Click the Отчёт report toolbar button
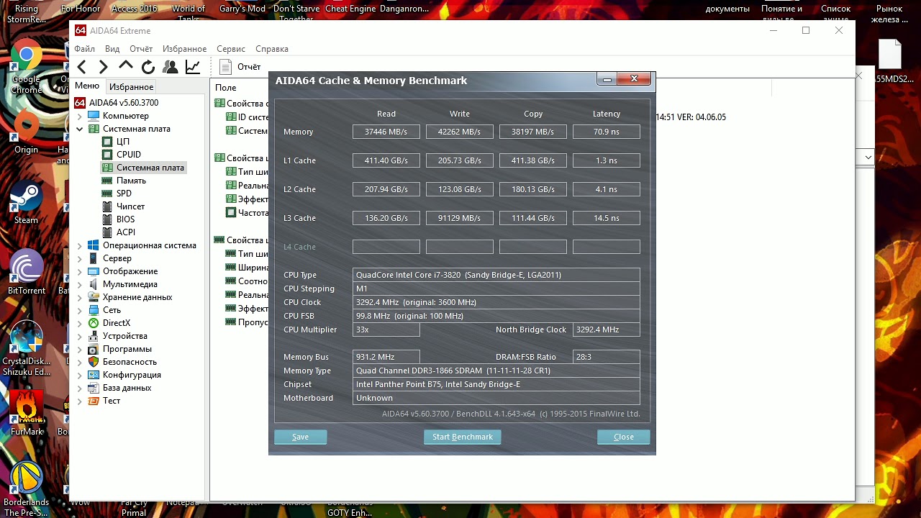The image size is (921, 518). tap(240, 67)
